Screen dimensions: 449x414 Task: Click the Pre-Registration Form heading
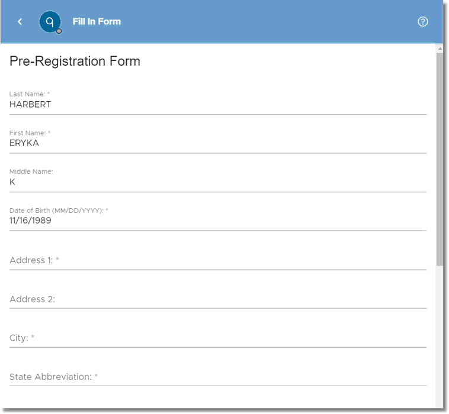75,61
